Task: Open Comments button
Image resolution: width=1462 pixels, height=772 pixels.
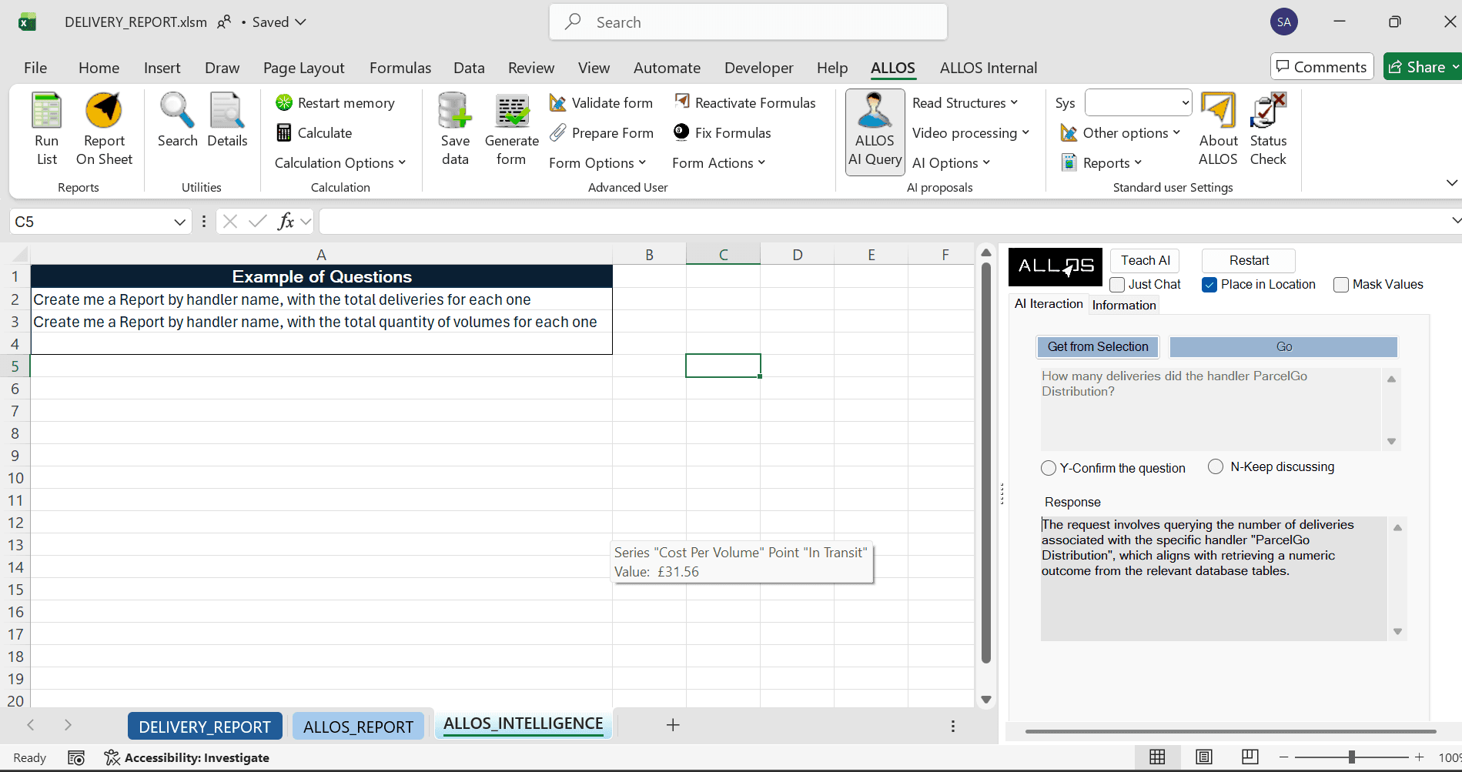Action: click(1322, 67)
